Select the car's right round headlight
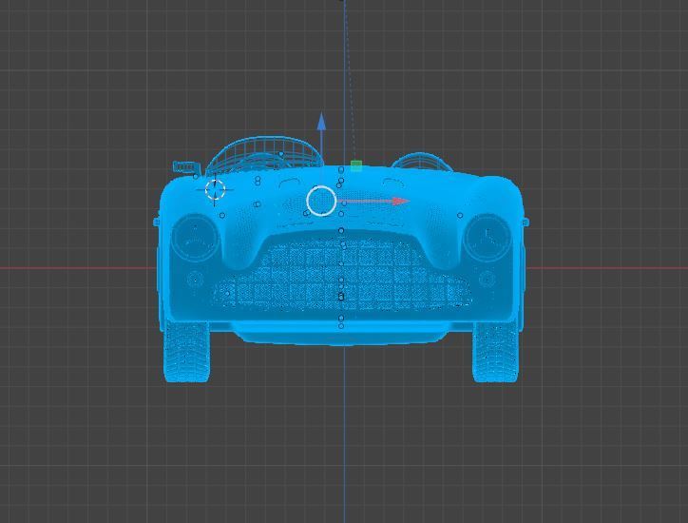Image resolution: width=688 pixels, height=523 pixels. pyautogui.click(x=487, y=238)
